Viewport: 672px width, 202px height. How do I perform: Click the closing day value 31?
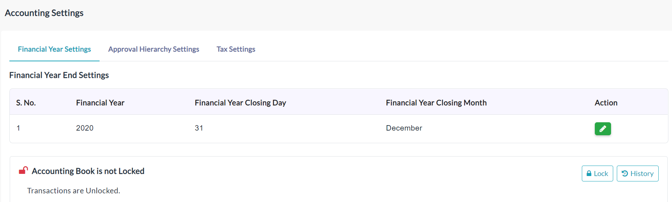coord(199,128)
